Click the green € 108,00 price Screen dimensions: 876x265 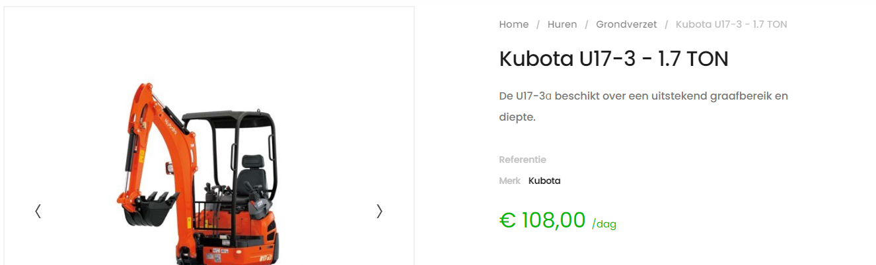click(x=542, y=220)
